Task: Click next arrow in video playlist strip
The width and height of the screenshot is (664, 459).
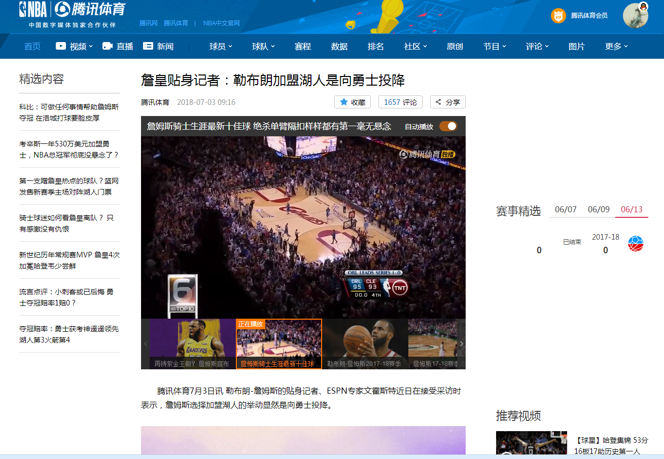Action: (x=461, y=343)
